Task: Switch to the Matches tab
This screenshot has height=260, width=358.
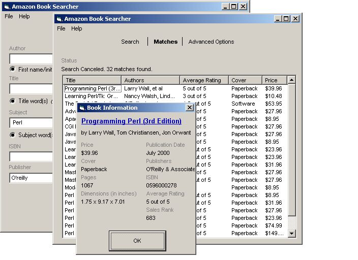Action: coord(166,42)
